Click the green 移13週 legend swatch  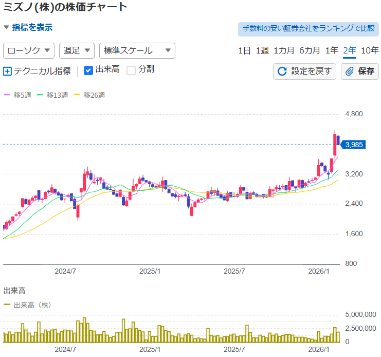pos(41,95)
